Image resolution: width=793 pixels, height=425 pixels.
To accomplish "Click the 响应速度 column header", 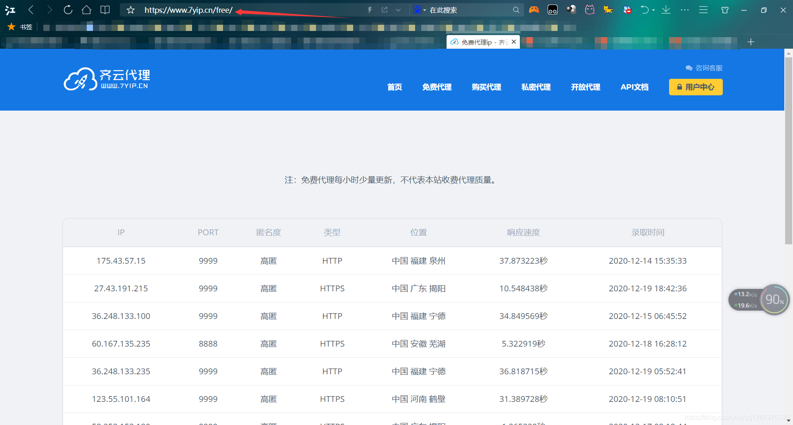I will 523,232.
